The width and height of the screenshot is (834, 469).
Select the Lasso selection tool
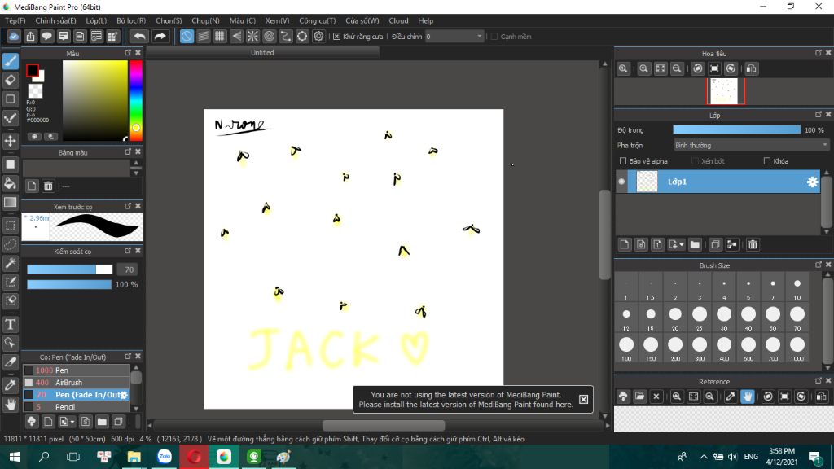[x=10, y=244]
